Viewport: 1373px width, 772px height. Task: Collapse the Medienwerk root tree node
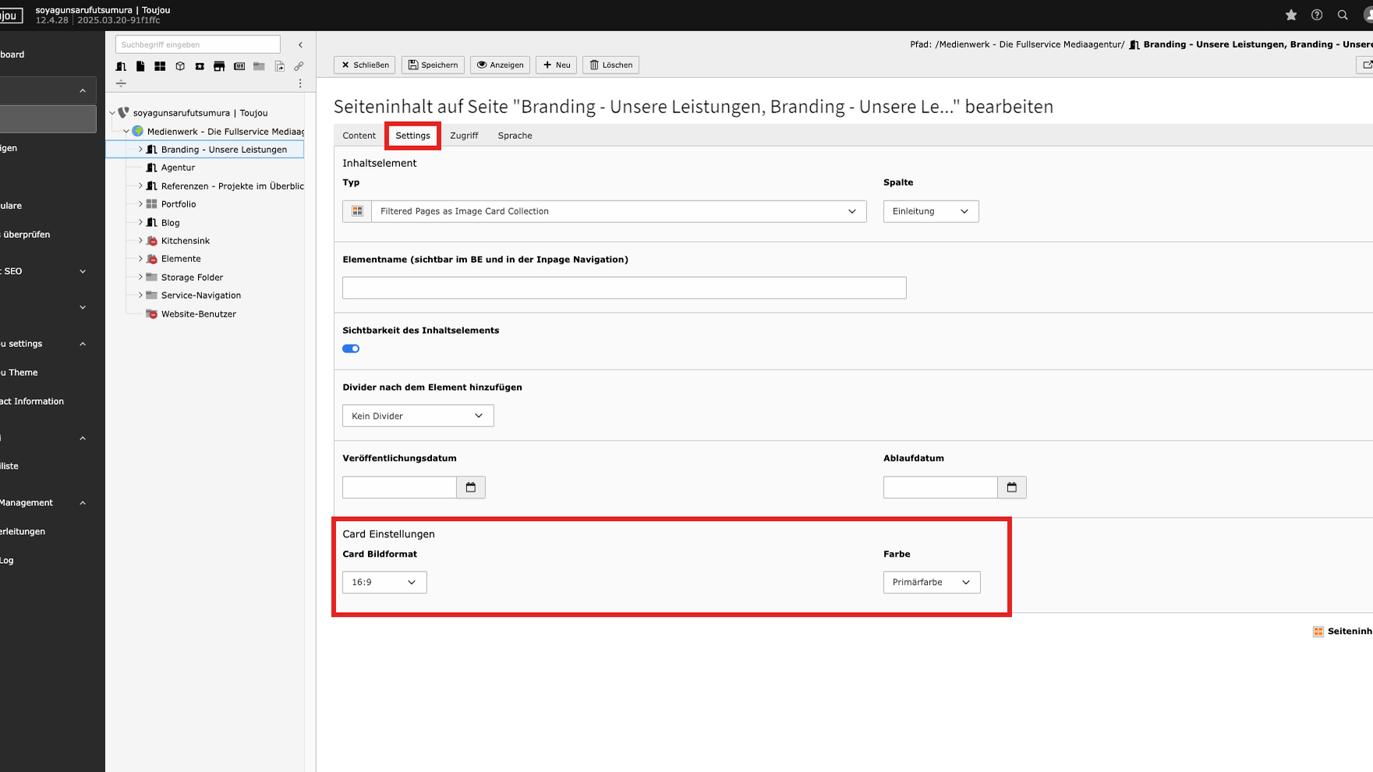click(126, 131)
